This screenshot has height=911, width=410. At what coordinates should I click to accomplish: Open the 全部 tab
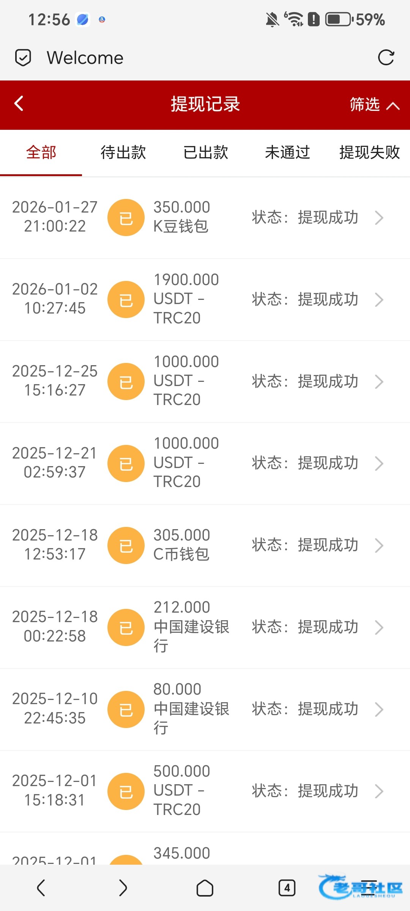(x=41, y=153)
